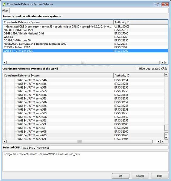Click the OK button
Screen dimensions: 171x181
point(120,176)
